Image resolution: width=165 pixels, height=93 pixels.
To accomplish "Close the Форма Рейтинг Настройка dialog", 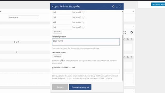I will [x=120, y=6].
